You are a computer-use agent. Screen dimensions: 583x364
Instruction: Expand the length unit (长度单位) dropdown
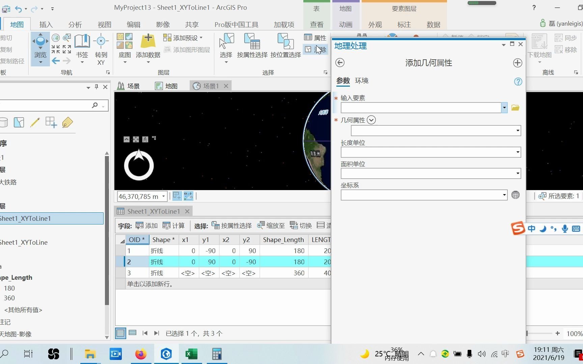[x=518, y=152]
